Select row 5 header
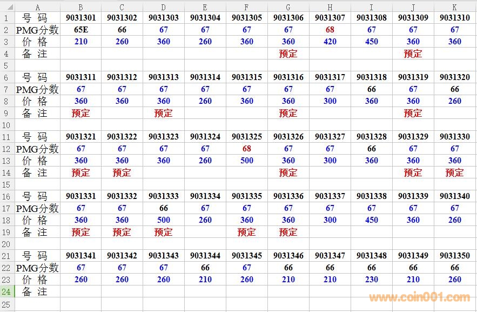Screen dimensions: 477x312 coord(7,65)
